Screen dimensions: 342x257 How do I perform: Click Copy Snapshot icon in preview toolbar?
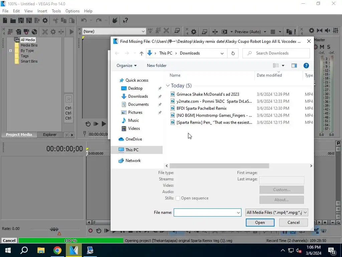(x=289, y=32)
